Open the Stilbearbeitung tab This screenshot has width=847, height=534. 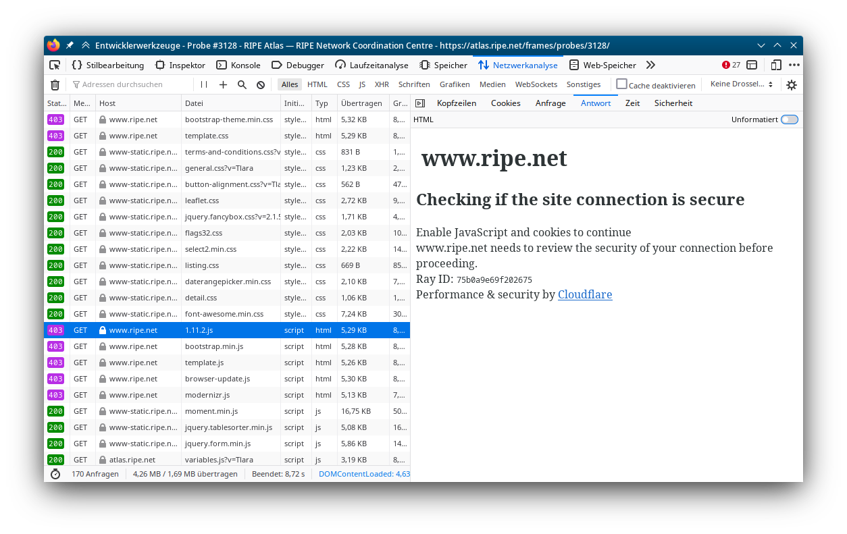pos(108,65)
